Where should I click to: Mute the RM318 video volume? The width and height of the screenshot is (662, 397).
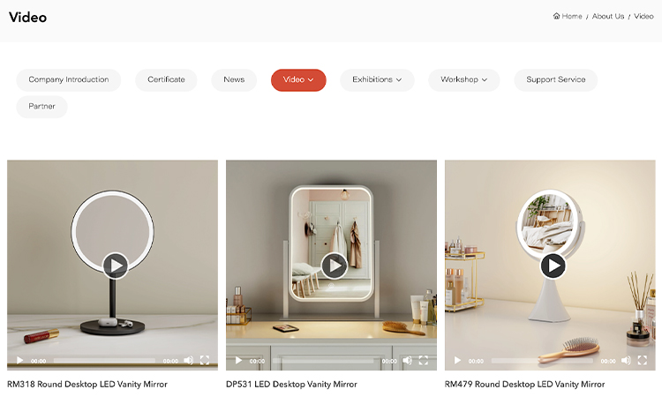(189, 360)
